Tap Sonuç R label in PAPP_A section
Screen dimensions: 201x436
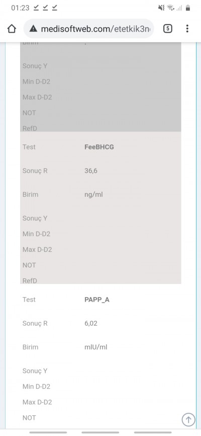coord(35,323)
